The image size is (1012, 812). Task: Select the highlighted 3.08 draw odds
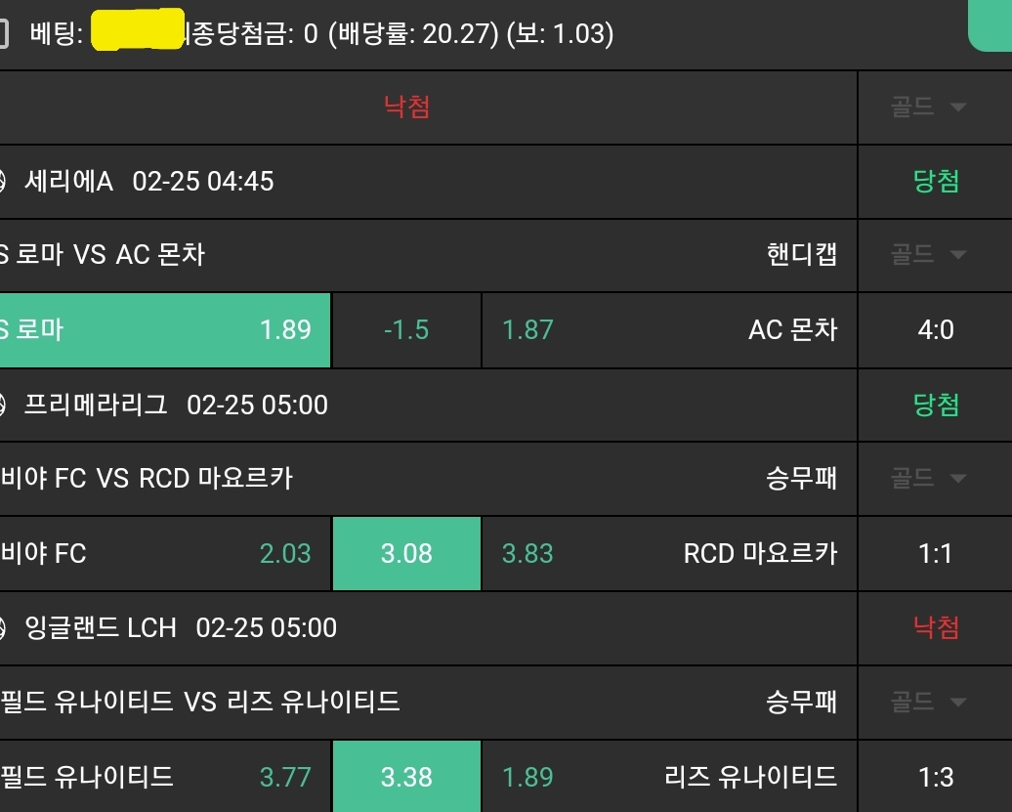(x=406, y=554)
